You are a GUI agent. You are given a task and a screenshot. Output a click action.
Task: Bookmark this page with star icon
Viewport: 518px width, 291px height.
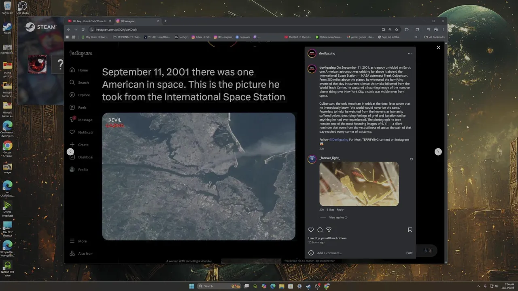(397, 30)
